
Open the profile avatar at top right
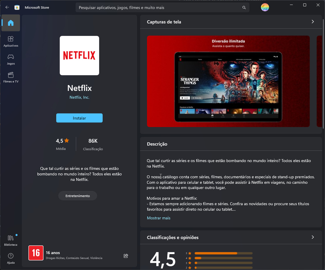(x=265, y=7)
